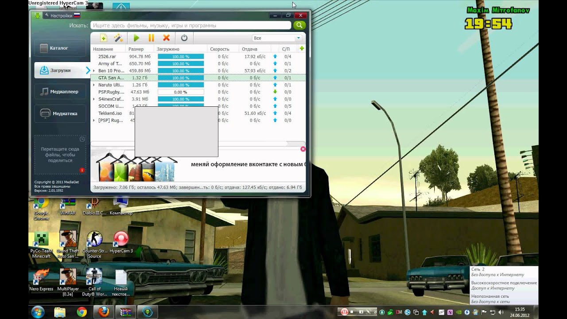The width and height of the screenshot is (567, 319).
Task: Add a new torrent file in MediaGet
Action: pyautogui.click(x=103, y=38)
